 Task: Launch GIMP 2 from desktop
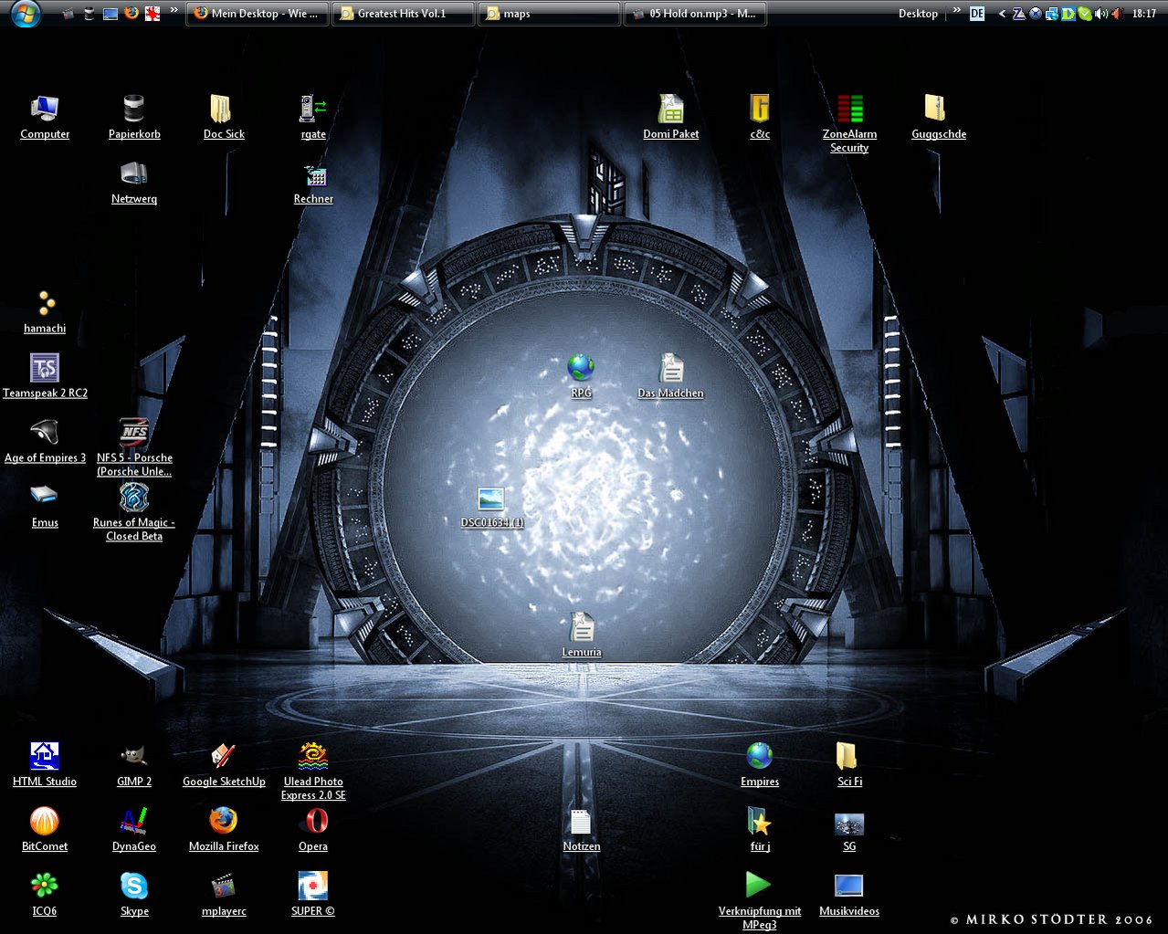pyautogui.click(x=134, y=757)
